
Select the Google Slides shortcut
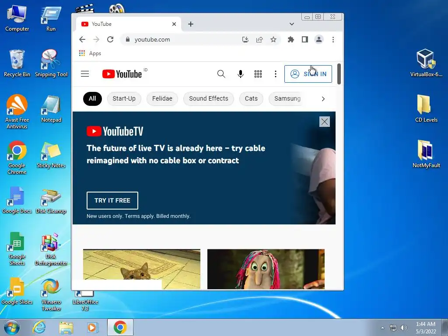[17, 291]
